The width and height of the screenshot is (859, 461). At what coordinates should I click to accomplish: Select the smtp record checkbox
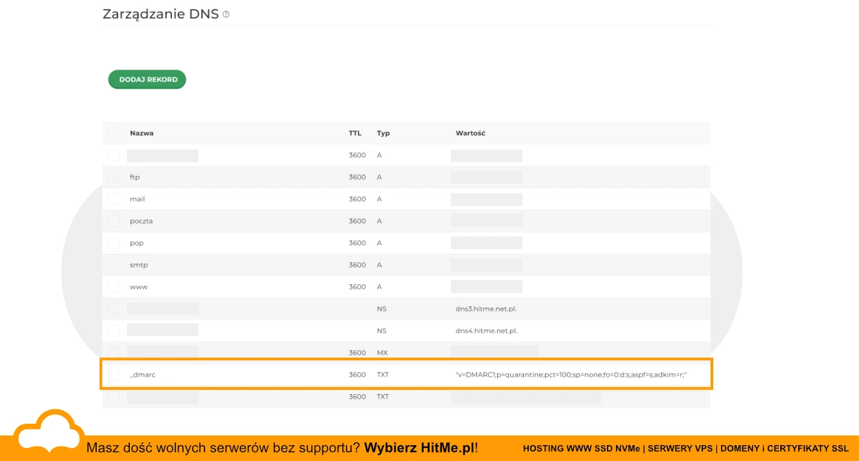[x=113, y=265]
